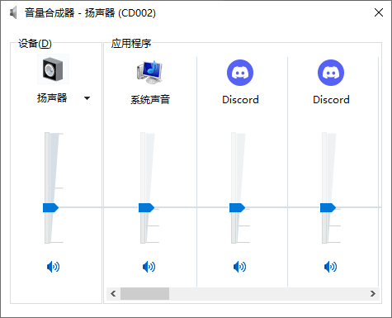Click the 设备(D) group label
392x318 pixels.
[x=35, y=44]
